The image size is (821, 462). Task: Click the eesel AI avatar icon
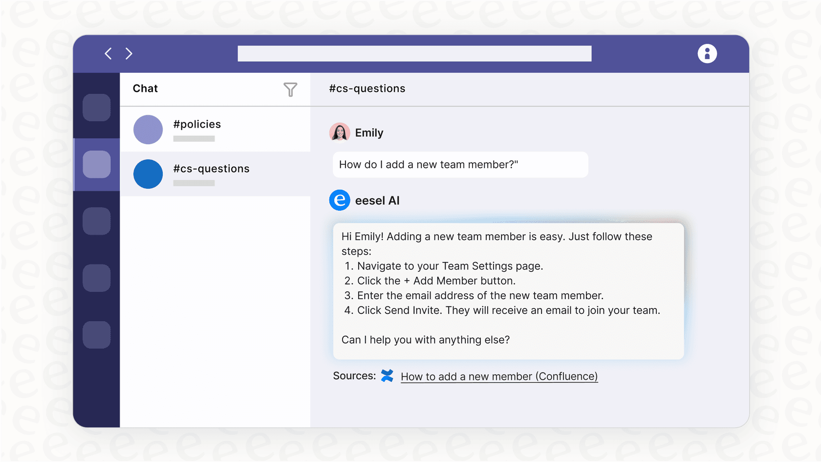pos(340,200)
